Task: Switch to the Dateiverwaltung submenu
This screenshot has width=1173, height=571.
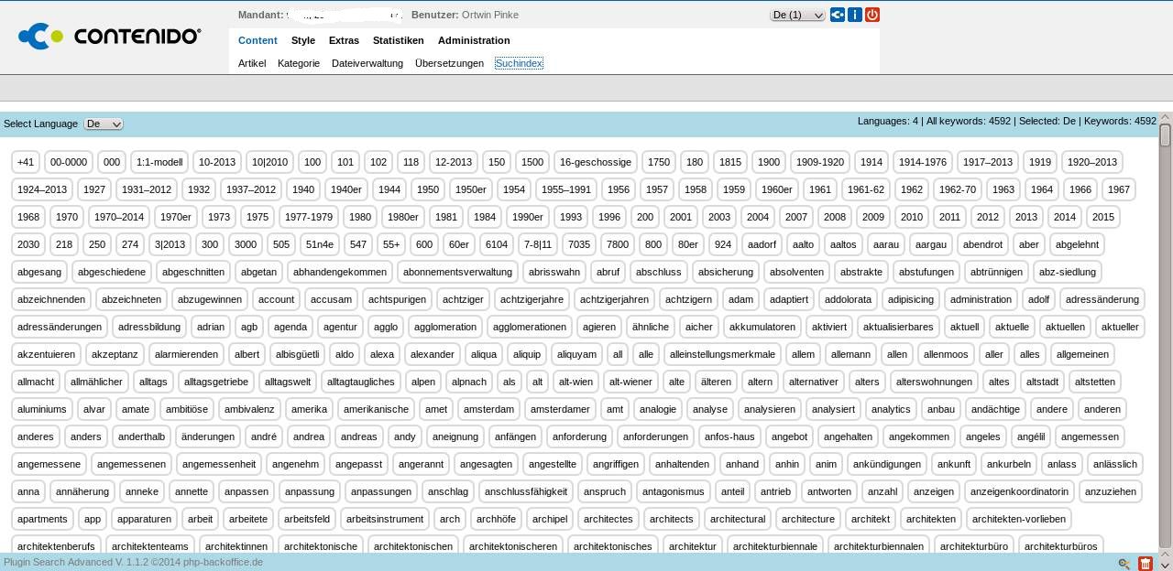Action: 367,63
